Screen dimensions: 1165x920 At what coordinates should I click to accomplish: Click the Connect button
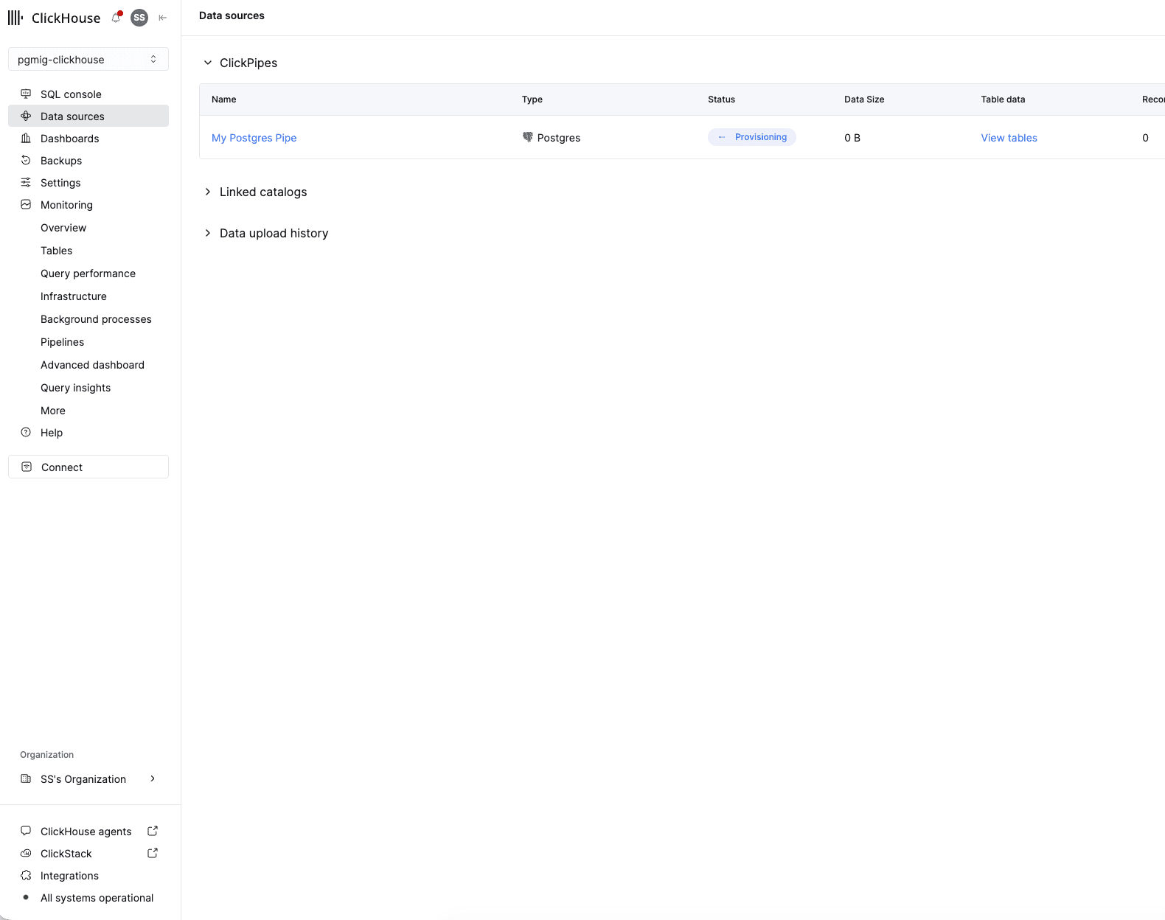[88, 467]
